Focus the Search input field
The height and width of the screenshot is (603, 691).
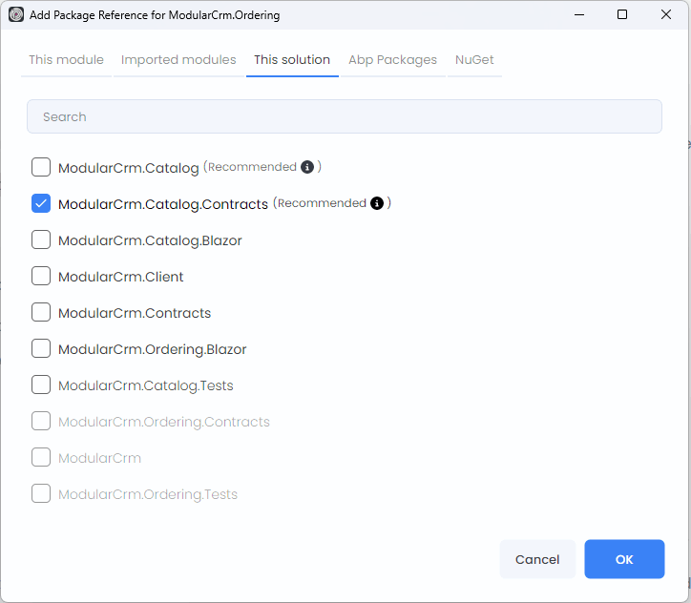point(344,117)
